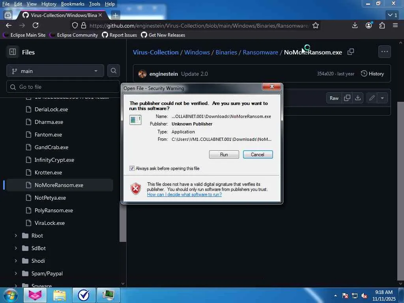Open the account profile icon

(369, 25)
